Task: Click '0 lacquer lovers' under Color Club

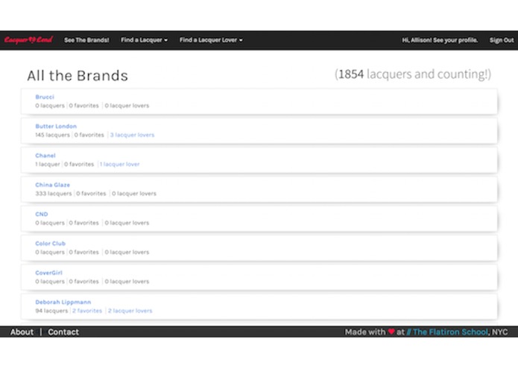Action: coord(127,252)
